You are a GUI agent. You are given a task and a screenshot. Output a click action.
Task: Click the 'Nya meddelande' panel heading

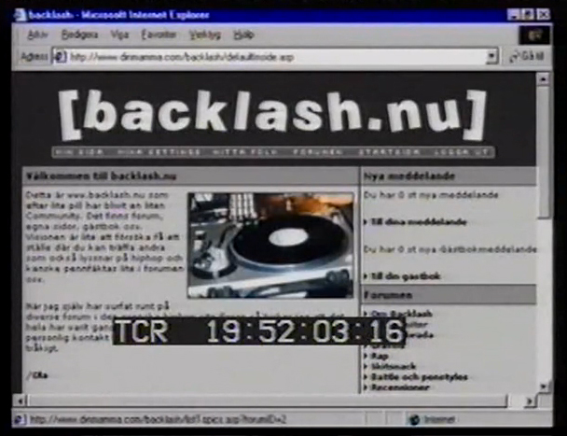pos(409,176)
